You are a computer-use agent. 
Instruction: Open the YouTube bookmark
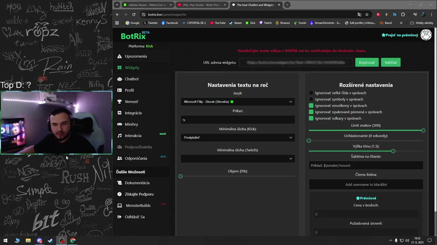click(218, 23)
